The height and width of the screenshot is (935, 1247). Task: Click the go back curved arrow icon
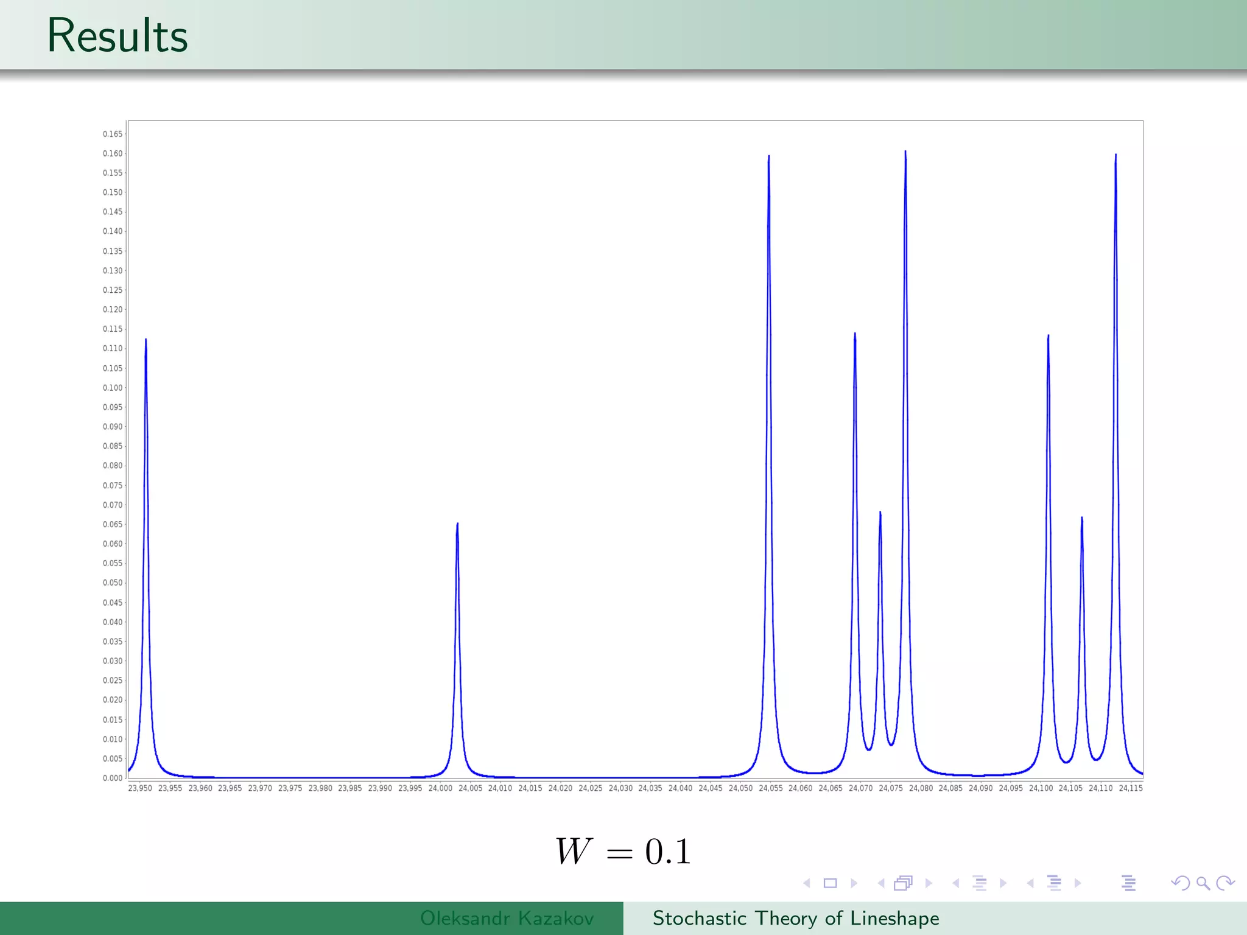point(1180,883)
